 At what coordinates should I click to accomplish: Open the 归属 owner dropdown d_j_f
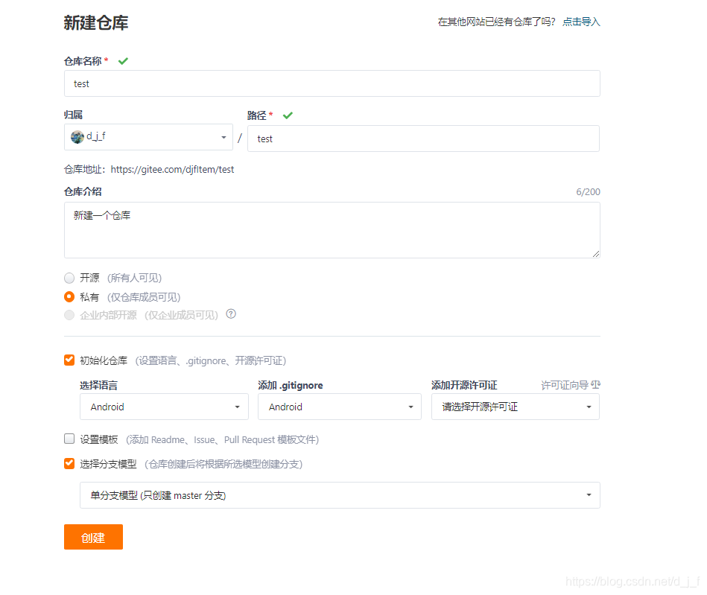(148, 137)
